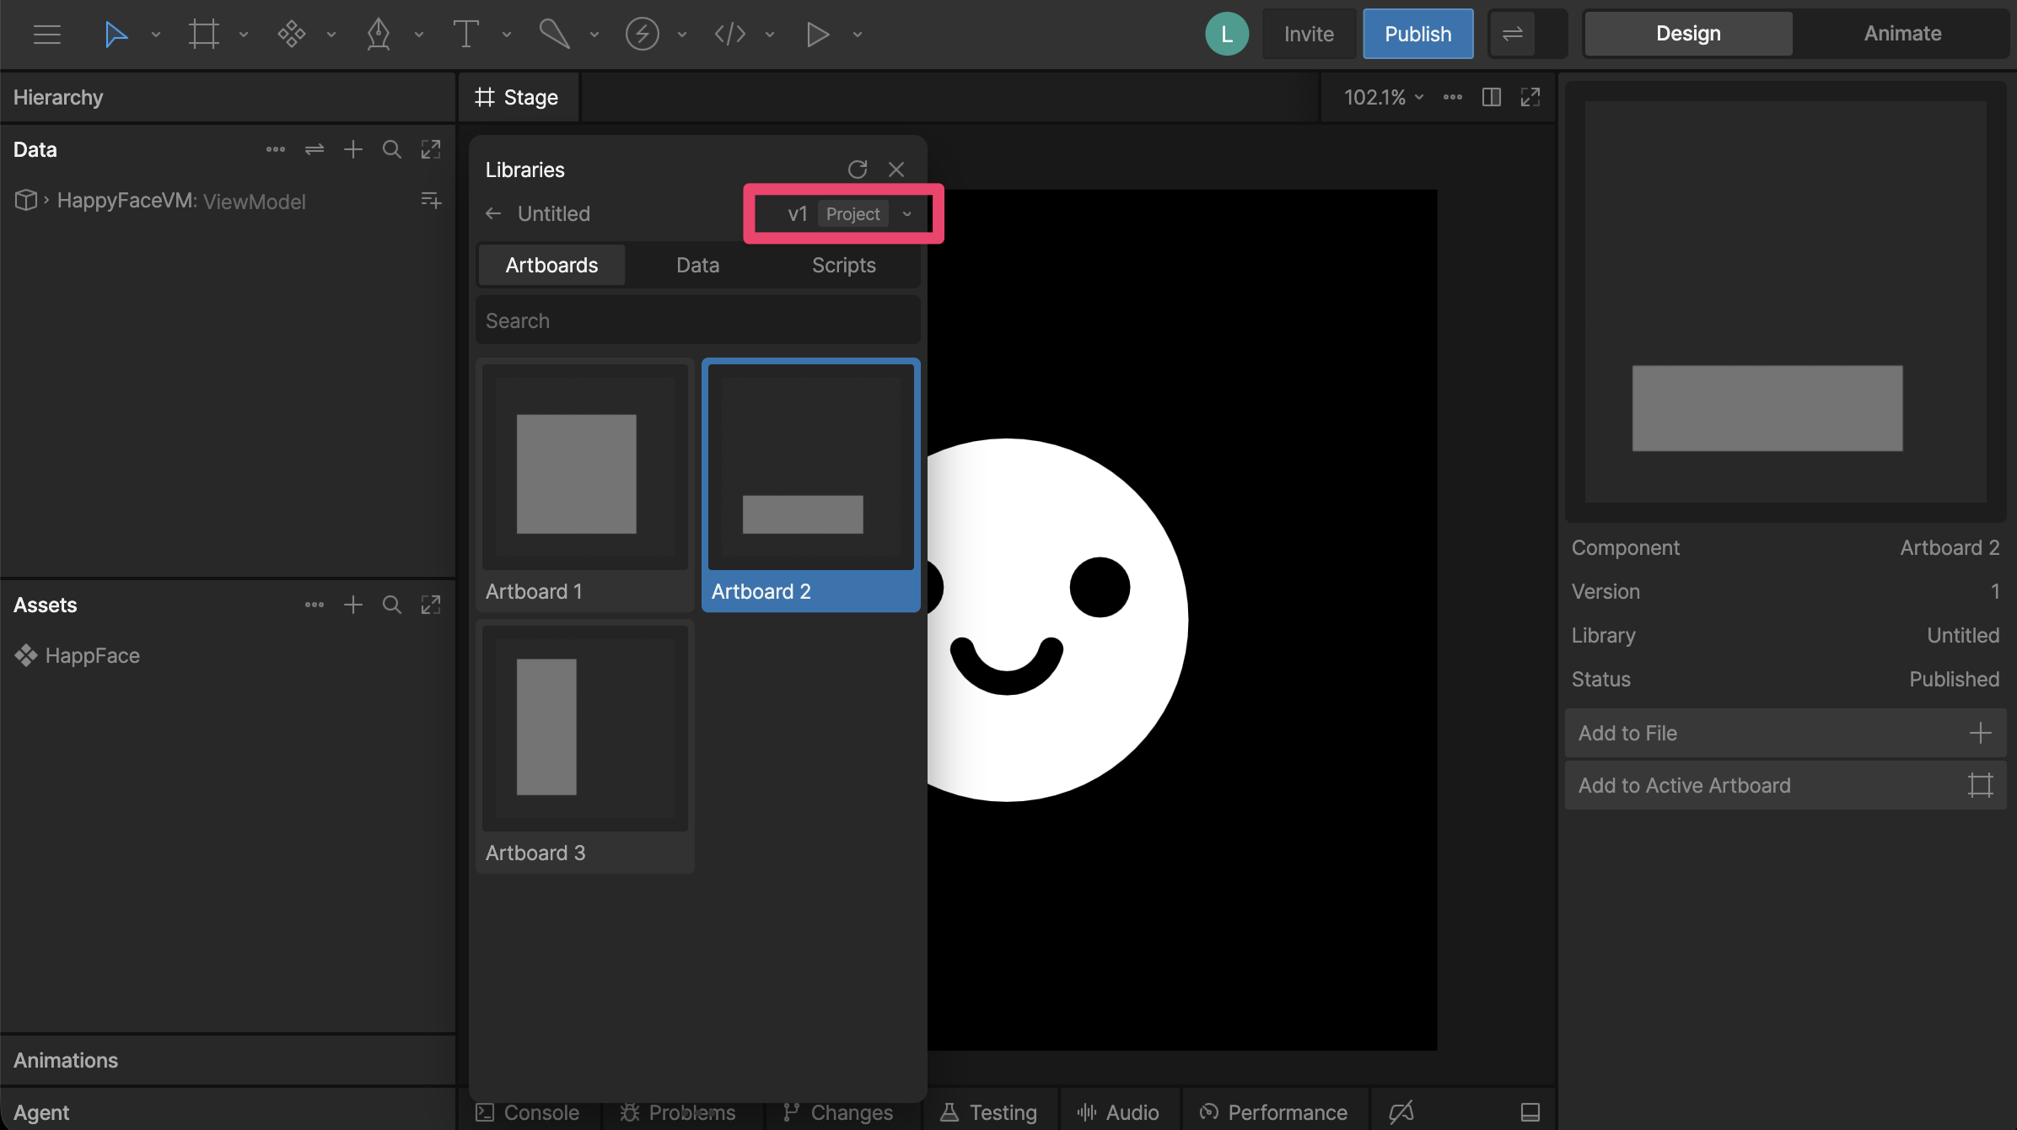Viewport: 2017px width, 1130px height.
Task: Select the code Scripts tool
Action: [729, 35]
